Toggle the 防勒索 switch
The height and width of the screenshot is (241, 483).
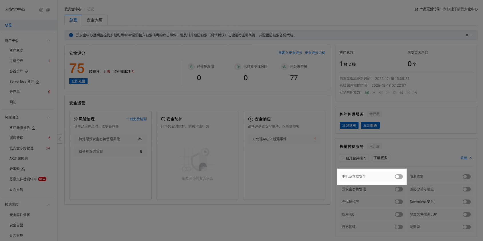tap(467, 227)
